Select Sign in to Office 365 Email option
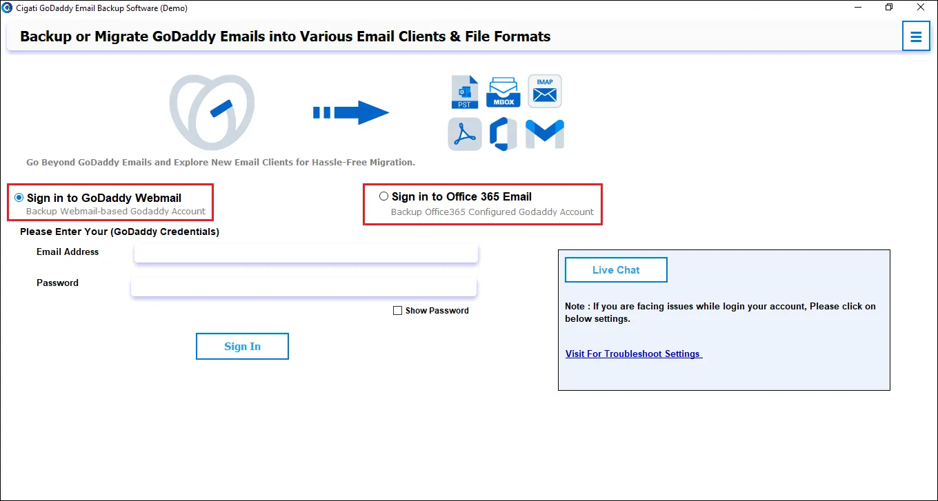938x501 pixels. tap(383, 196)
